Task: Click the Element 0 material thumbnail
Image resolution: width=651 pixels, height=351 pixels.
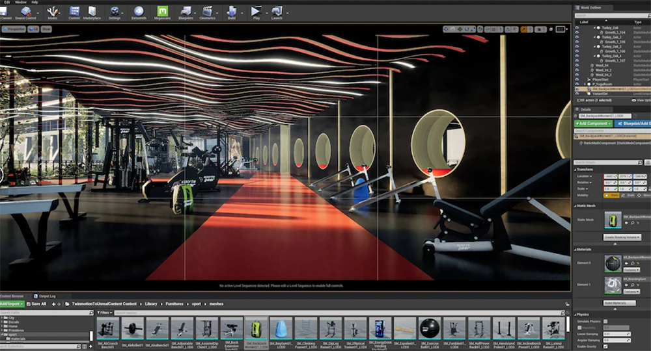Action: click(x=613, y=263)
